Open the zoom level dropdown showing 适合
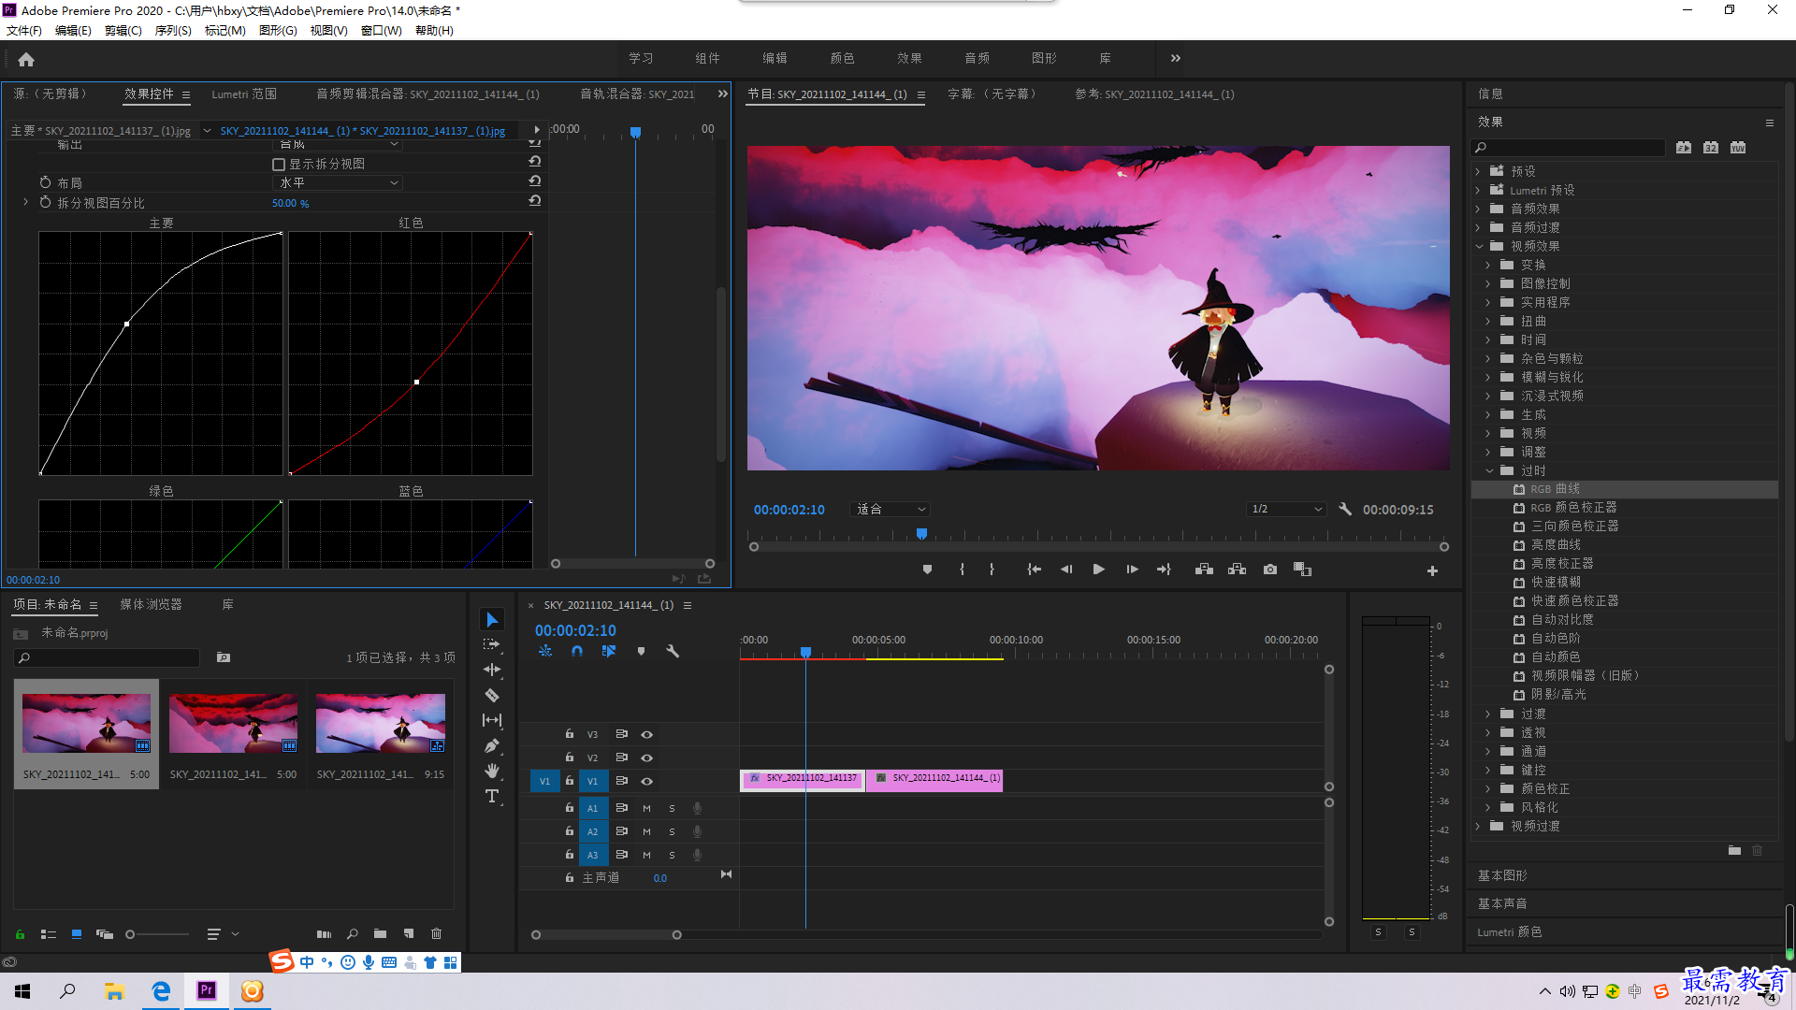1796x1010 pixels. 890,510
